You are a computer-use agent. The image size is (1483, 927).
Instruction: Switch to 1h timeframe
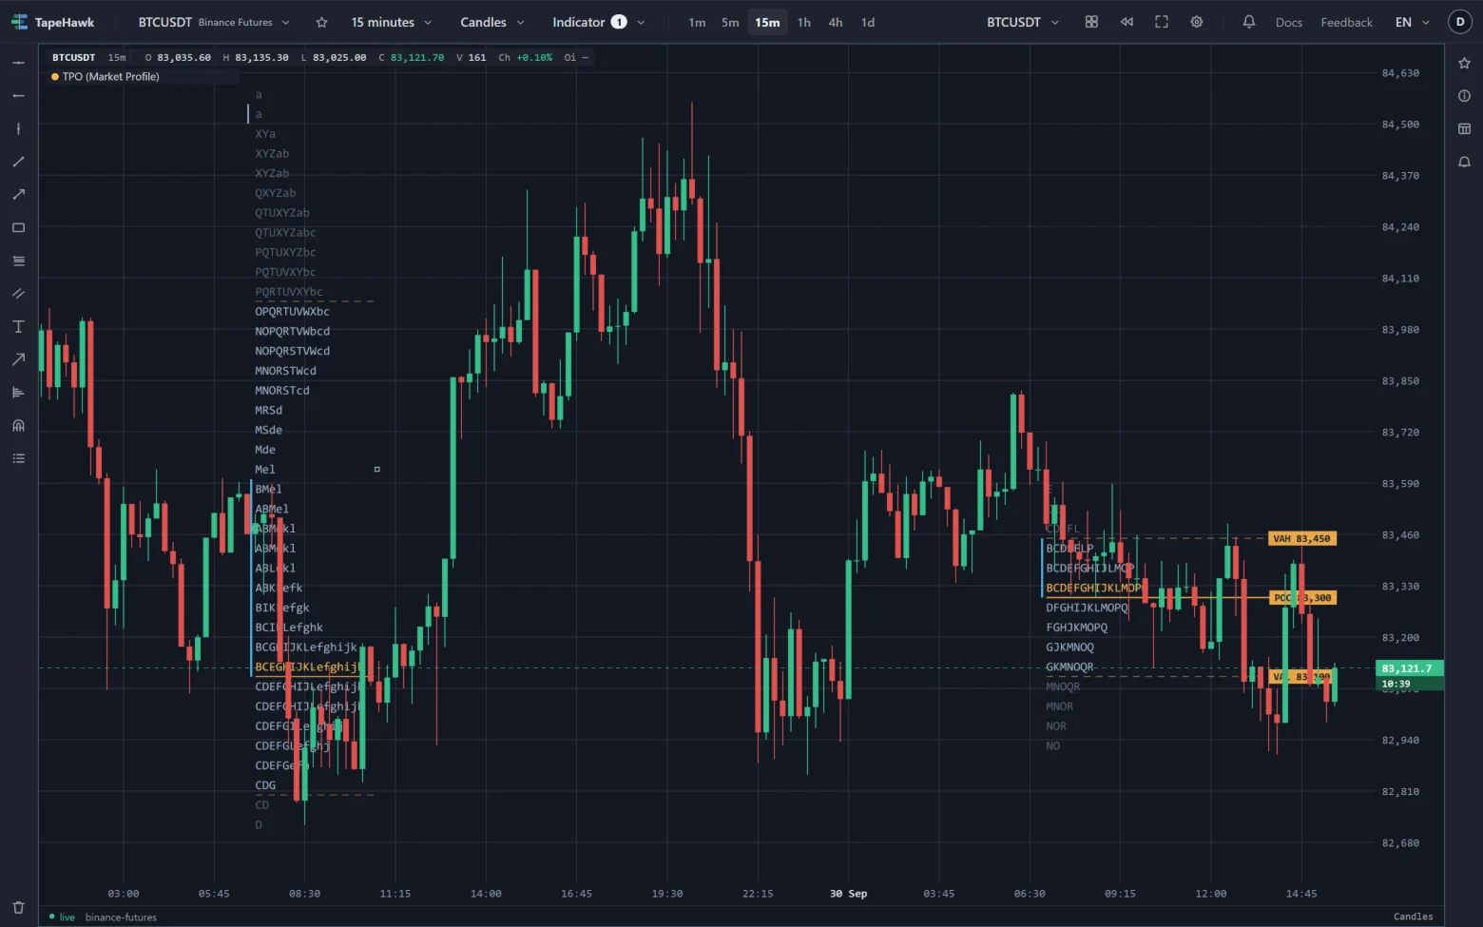click(804, 22)
